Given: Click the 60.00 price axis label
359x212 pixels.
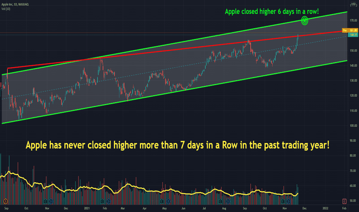Looking at the screenshot, I should click(x=353, y=186).
